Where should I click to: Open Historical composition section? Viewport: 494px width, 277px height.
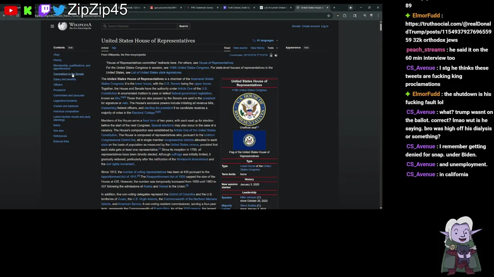click(66, 112)
